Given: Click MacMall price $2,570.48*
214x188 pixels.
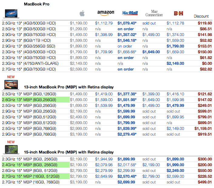Looking at the screenshot, I should (x=127, y=176).
